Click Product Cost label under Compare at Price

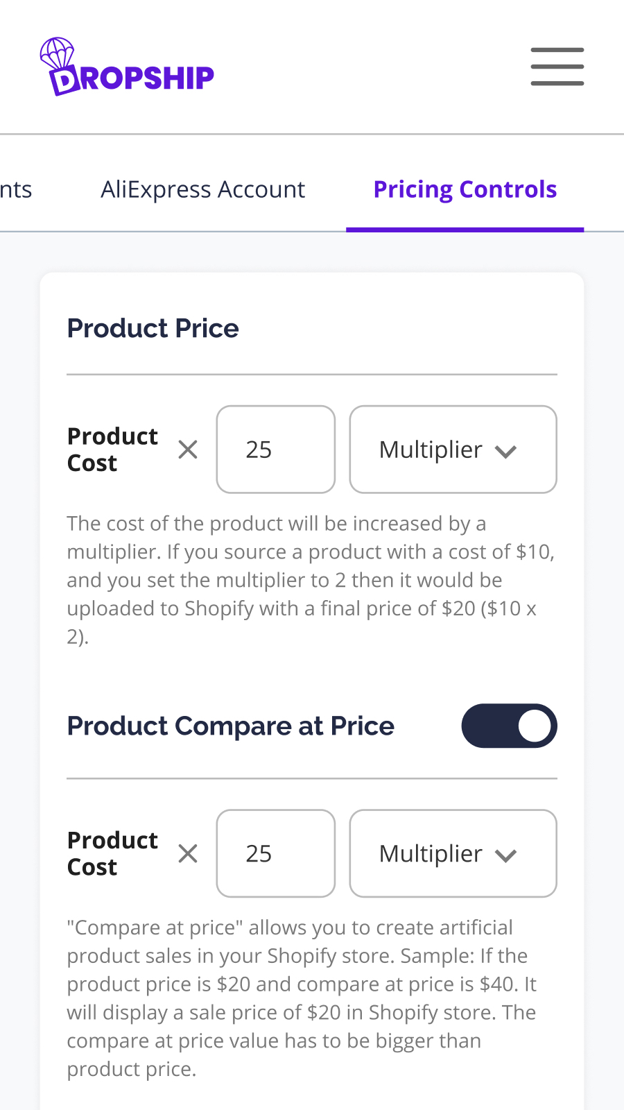(112, 853)
